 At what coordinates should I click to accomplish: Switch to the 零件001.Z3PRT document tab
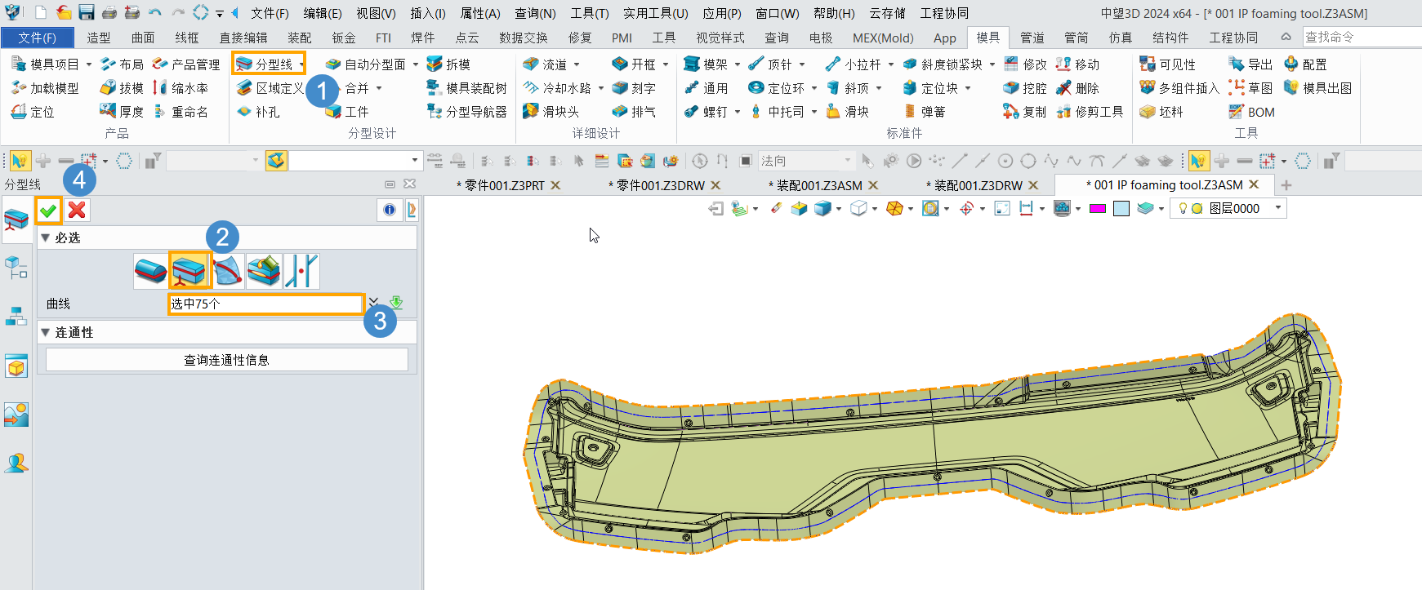[504, 185]
